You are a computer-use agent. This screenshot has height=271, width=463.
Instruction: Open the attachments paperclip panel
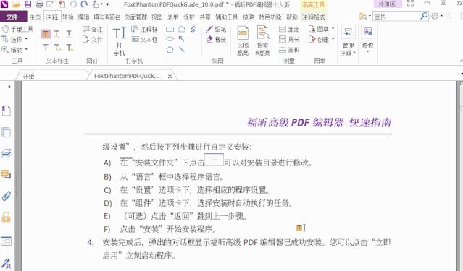(7, 196)
